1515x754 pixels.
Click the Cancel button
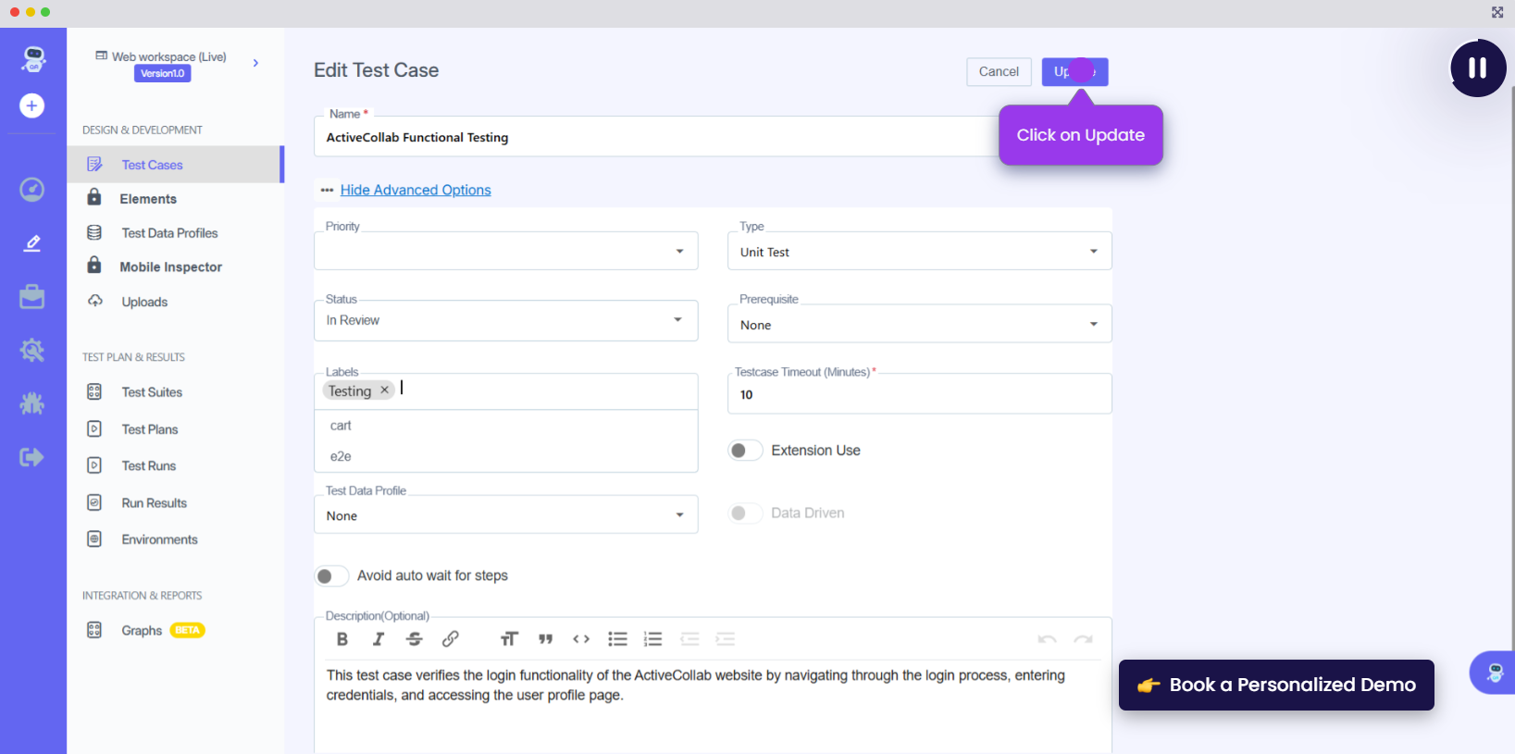(999, 72)
